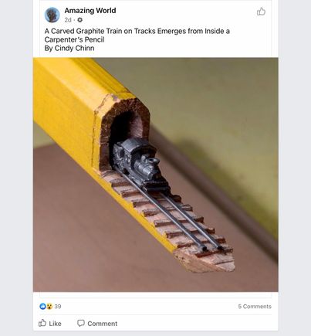Click the 'A Carved Graphite Train' caption line
This screenshot has height=336, width=311.
[137, 31]
